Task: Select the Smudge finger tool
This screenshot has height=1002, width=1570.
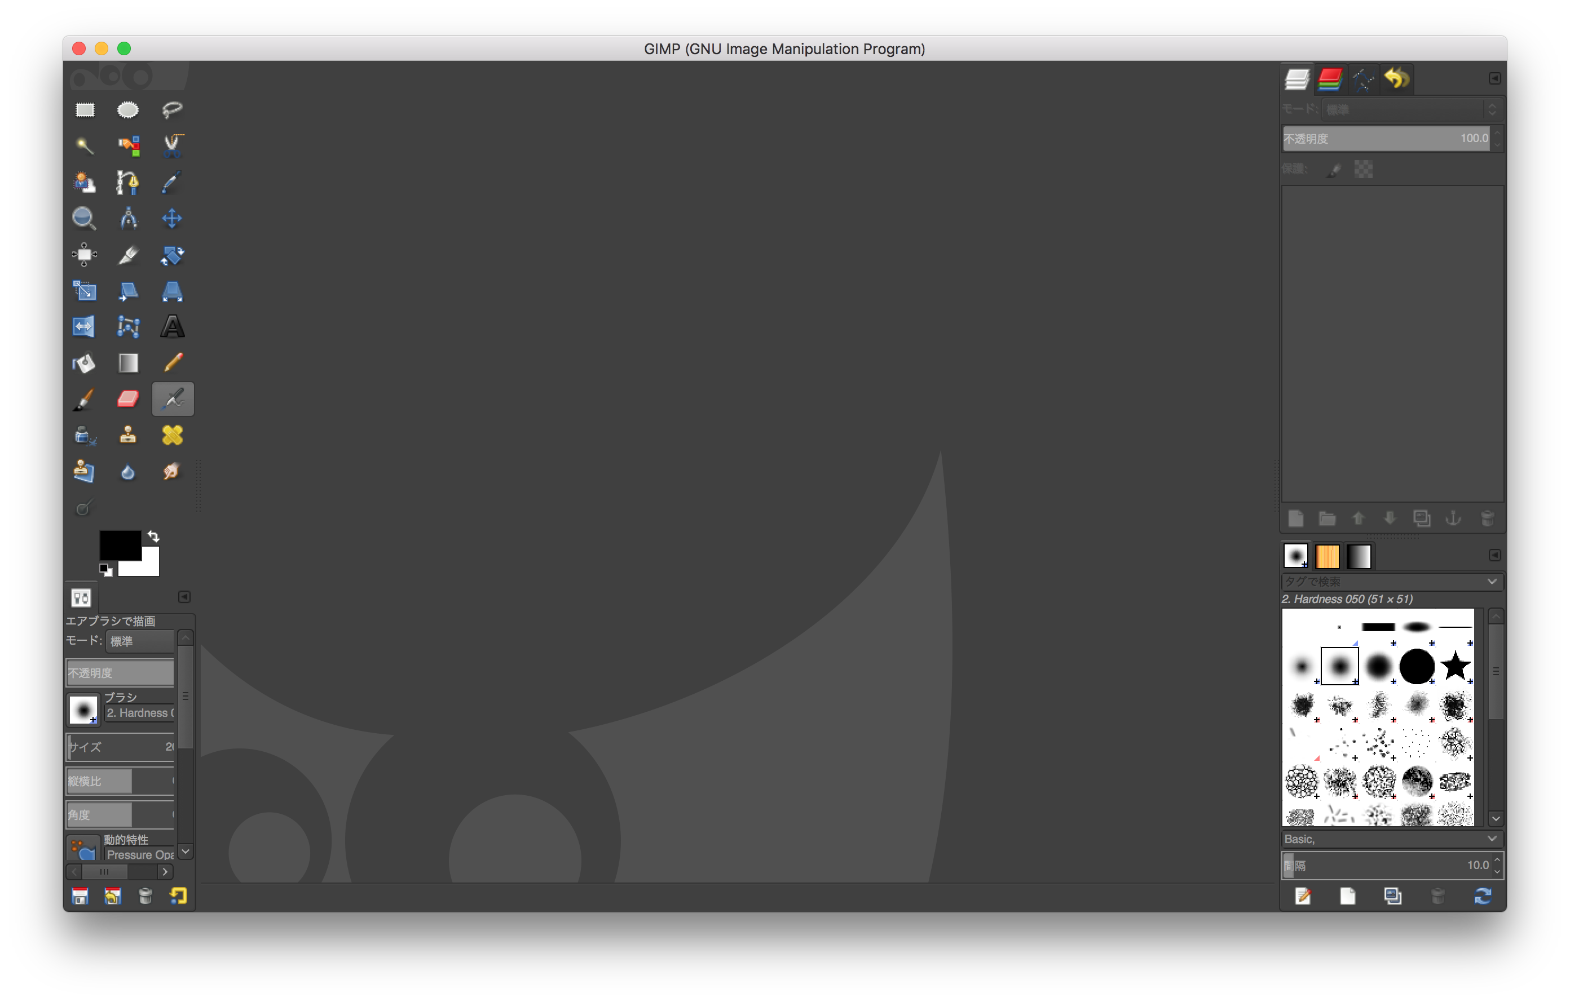Action: (172, 471)
